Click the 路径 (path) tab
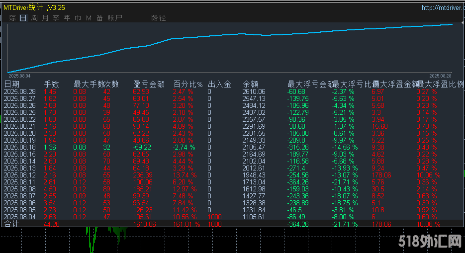This screenshot has height=253, width=465. [159, 18]
